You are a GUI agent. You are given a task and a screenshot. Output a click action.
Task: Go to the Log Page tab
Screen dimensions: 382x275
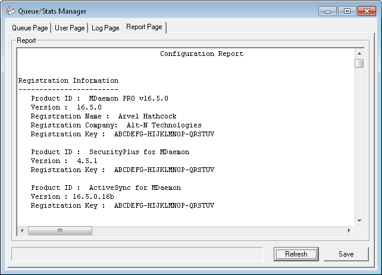click(105, 28)
